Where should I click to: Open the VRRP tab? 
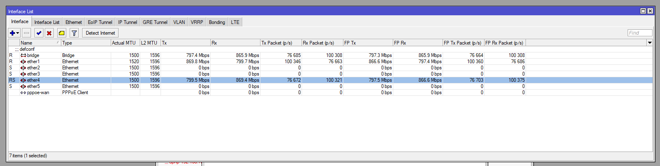pyautogui.click(x=197, y=22)
